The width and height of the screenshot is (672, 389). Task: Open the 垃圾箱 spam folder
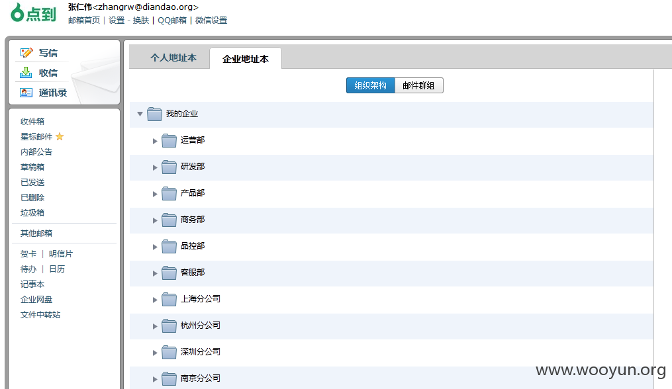pyautogui.click(x=32, y=213)
